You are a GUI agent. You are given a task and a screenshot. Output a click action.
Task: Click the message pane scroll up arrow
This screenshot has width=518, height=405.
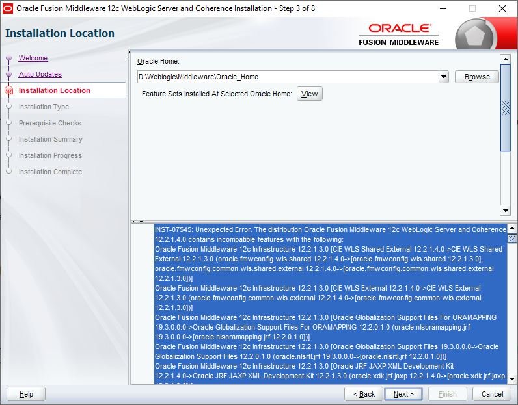[x=512, y=228]
